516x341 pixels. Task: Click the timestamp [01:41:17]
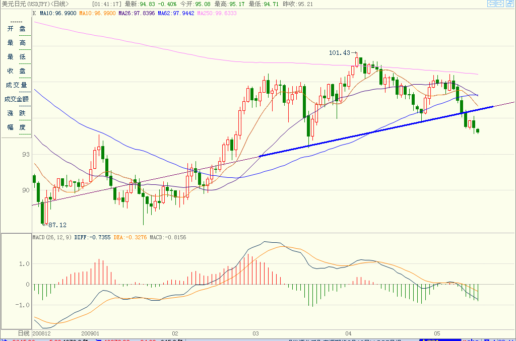107,4
